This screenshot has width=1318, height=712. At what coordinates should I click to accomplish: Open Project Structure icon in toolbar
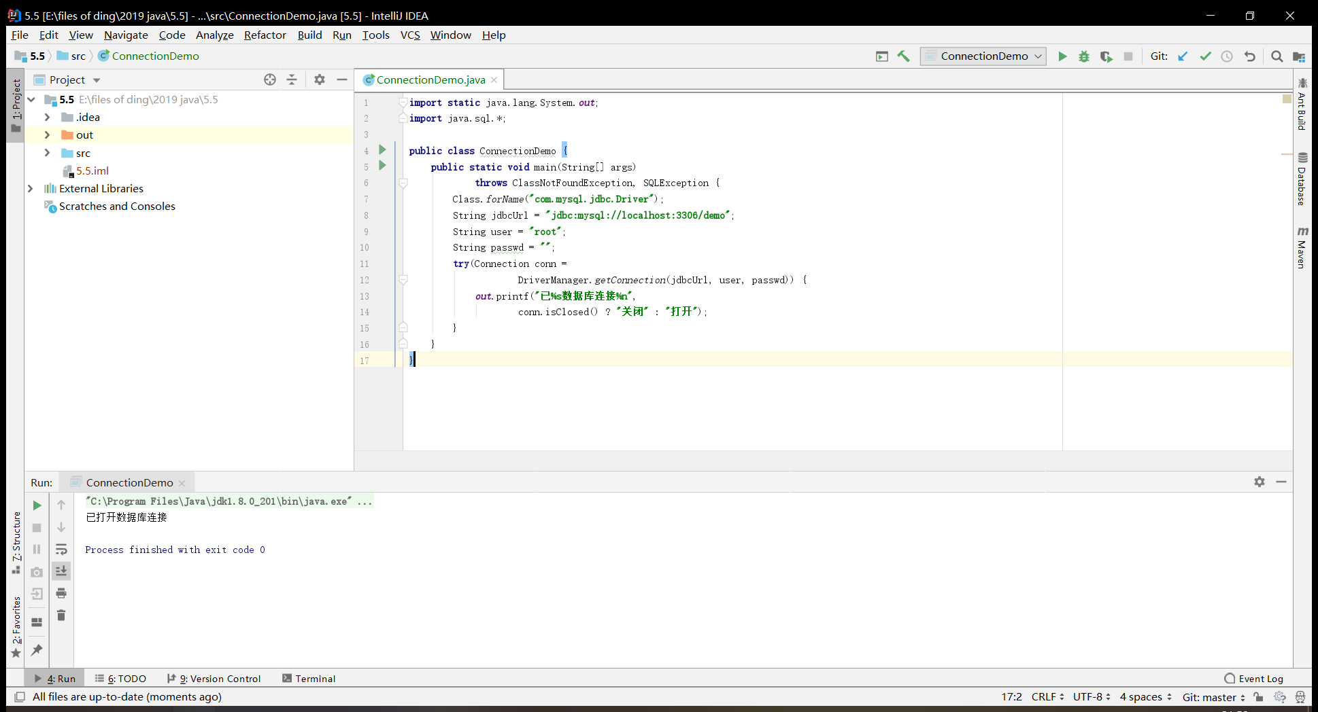pos(1299,56)
